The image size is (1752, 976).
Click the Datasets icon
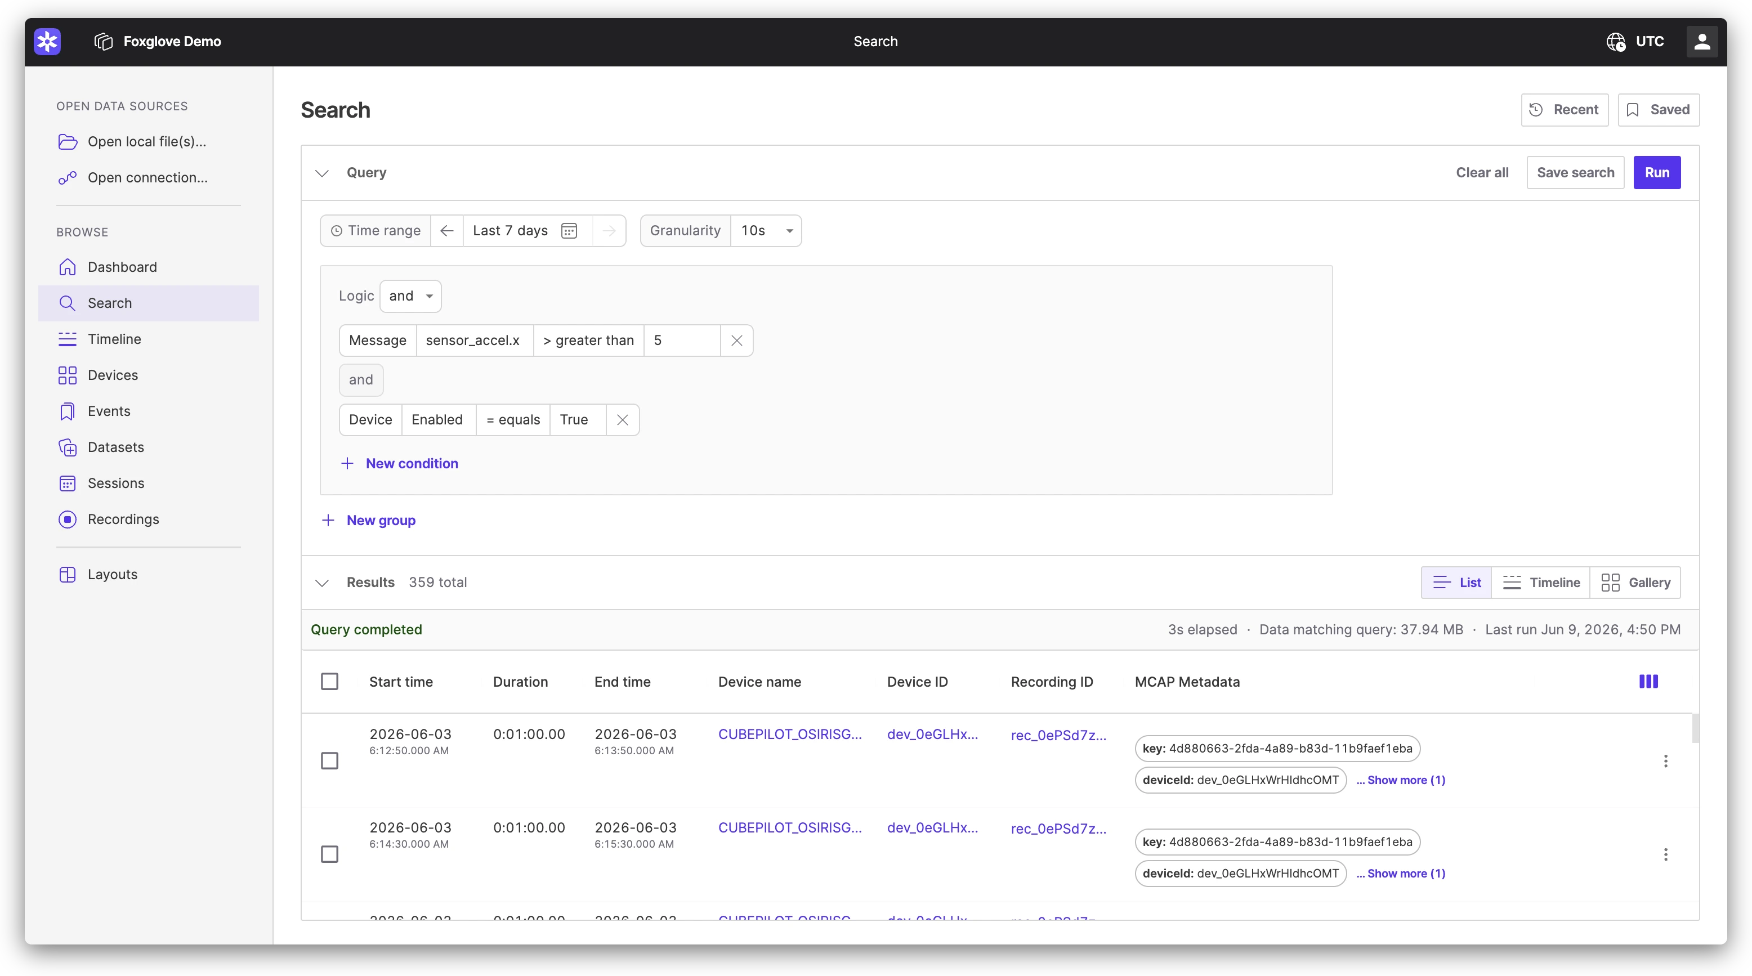[x=68, y=447]
